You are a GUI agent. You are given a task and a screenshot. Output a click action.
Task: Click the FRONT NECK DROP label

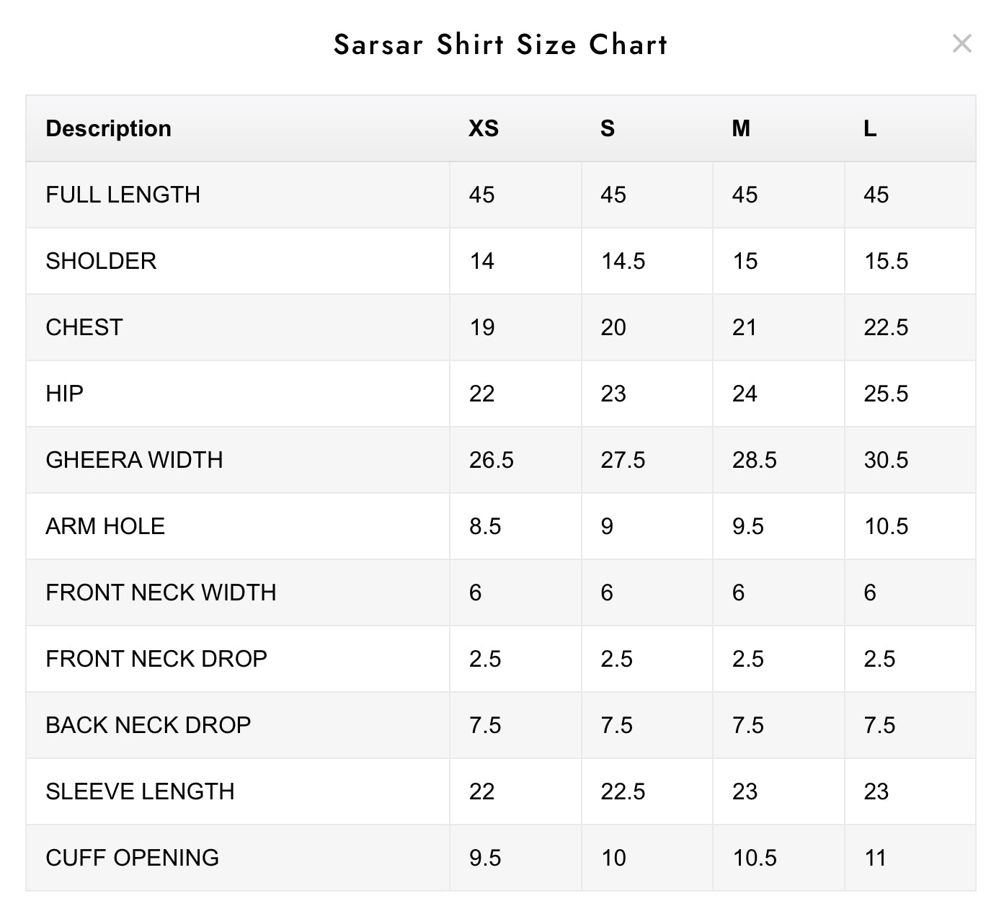tap(156, 659)
